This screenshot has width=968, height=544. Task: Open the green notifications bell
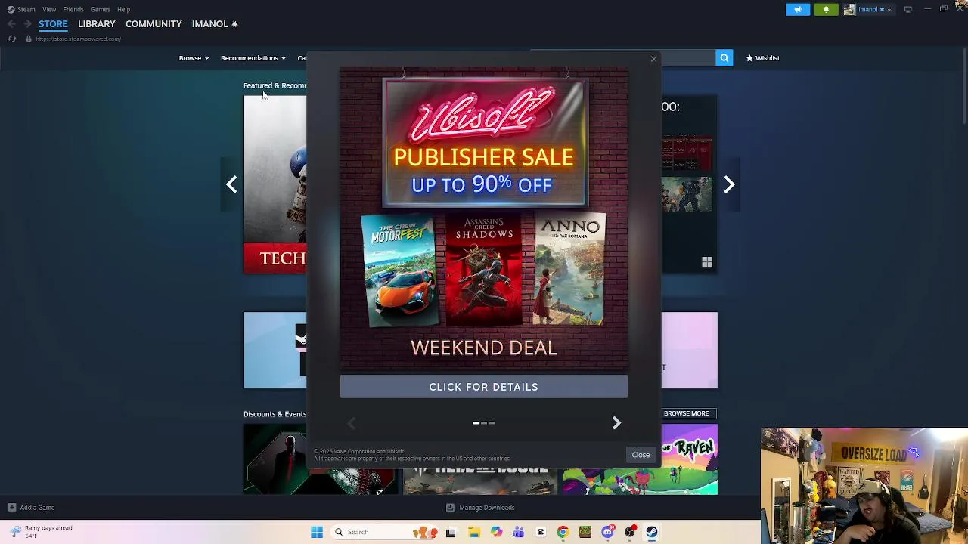pos(826,9)
